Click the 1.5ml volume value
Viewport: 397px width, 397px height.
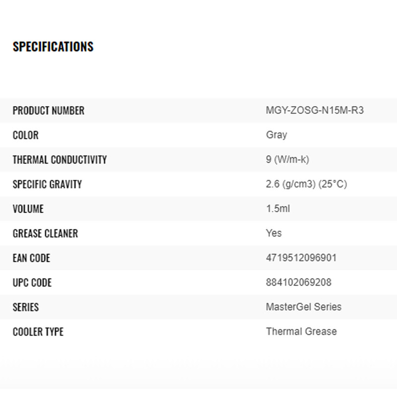[278, 208]
